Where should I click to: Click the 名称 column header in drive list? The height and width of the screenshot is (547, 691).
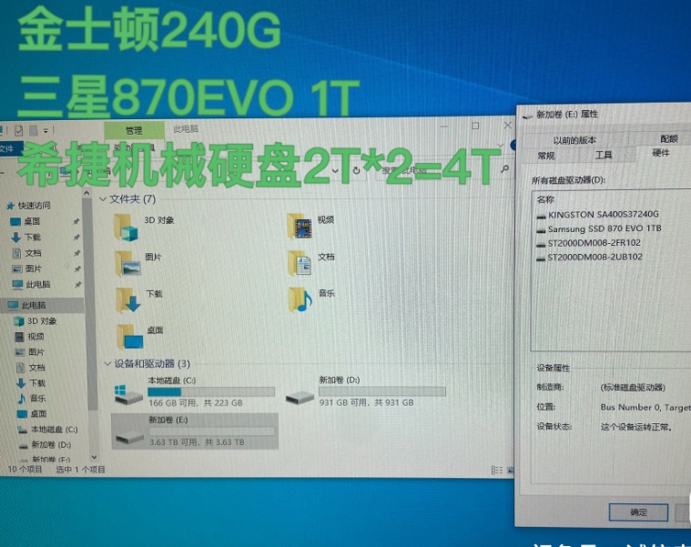545,199
